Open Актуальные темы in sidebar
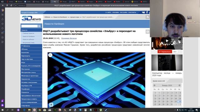 28,43
